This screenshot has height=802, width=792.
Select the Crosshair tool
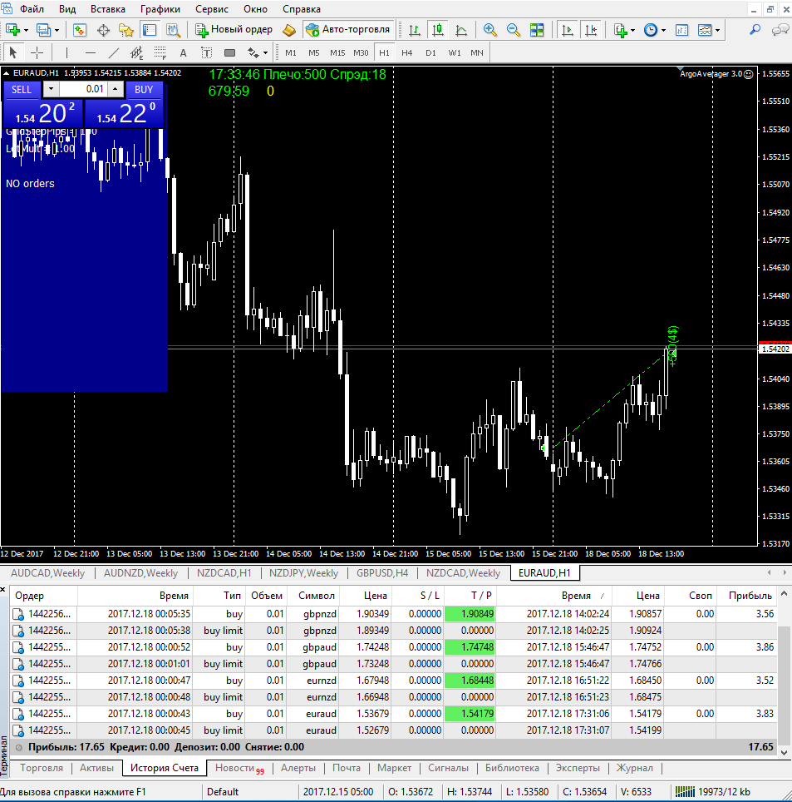coord(37,52)
